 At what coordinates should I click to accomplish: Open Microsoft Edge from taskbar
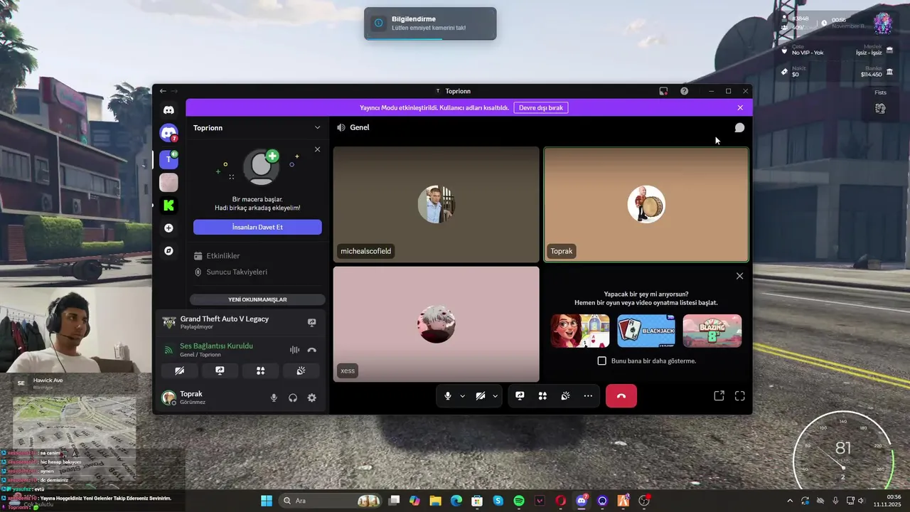coord(456,501)
